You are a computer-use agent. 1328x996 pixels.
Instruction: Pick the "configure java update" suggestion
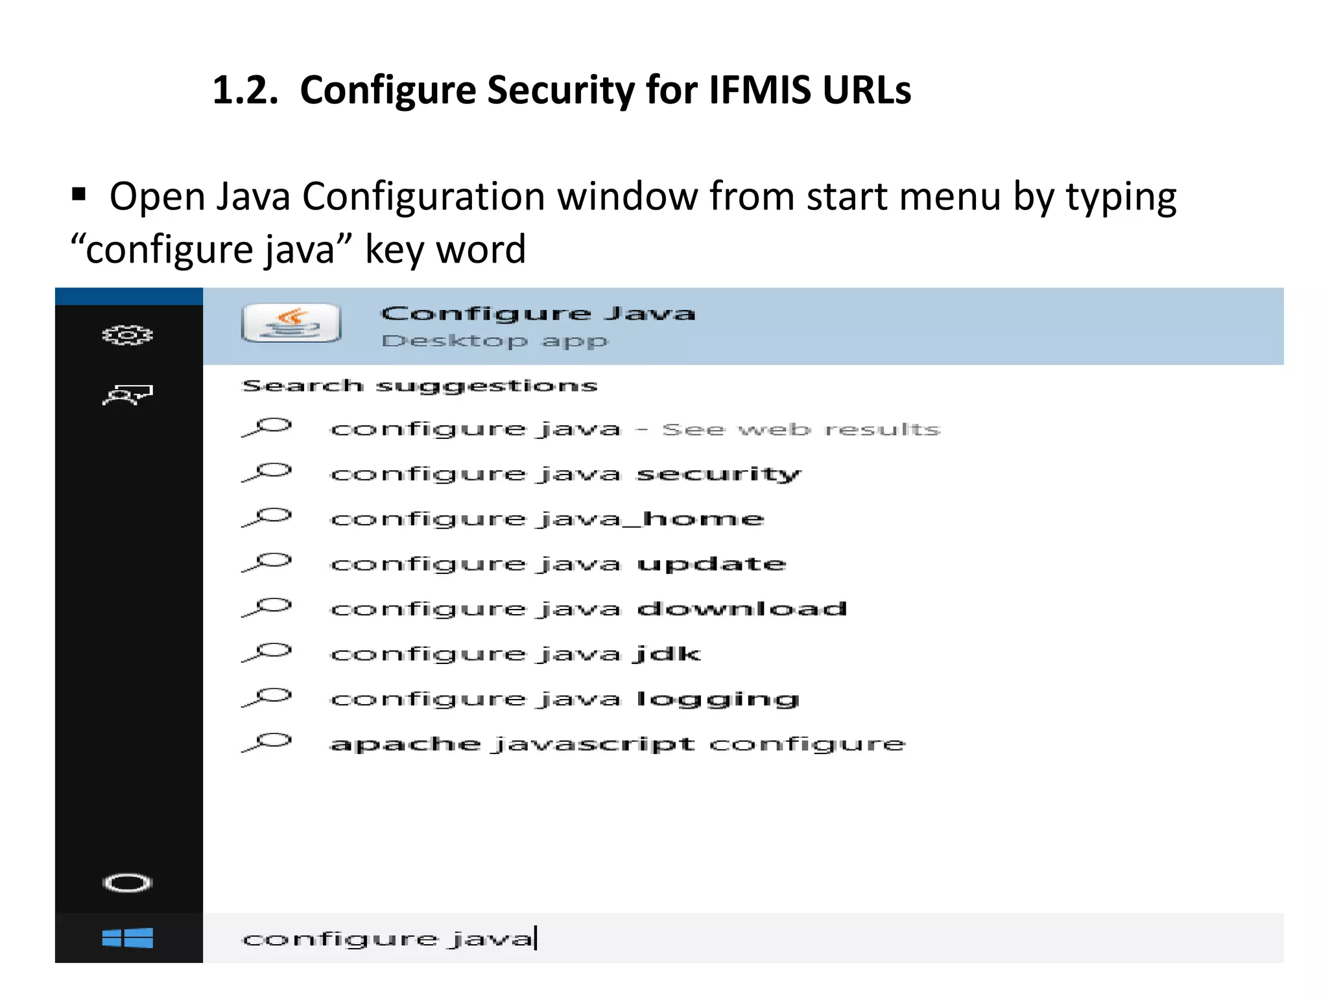(558, 564)
